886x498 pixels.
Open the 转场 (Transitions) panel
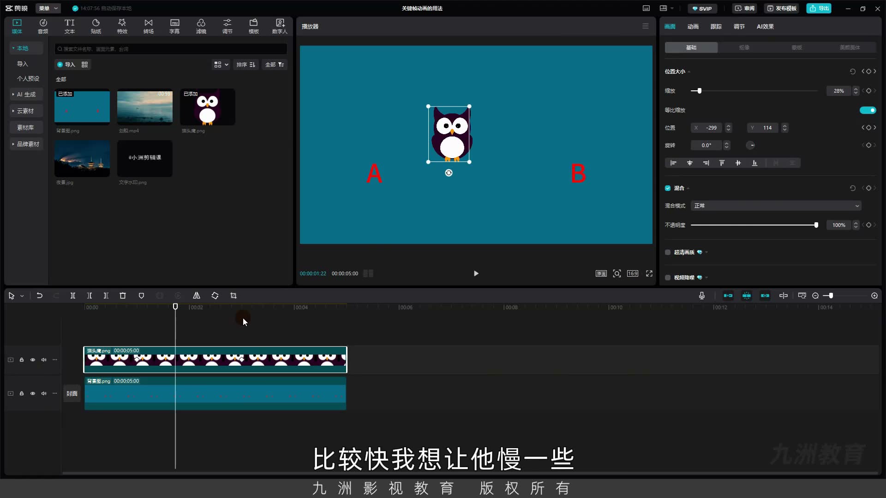[x=148, y=26]
